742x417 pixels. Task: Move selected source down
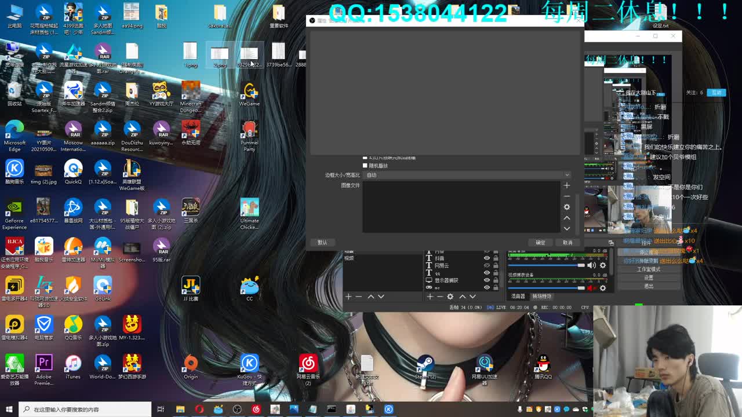tap(472, 297)
